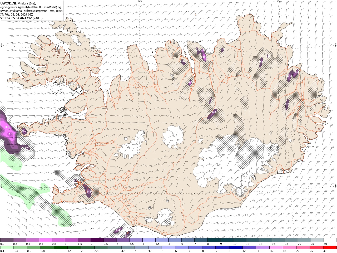Viewport: 337px width, 253px height.
Task: Click the 'slydda/snjókoma' legend description line
Action: click(31, 11)
